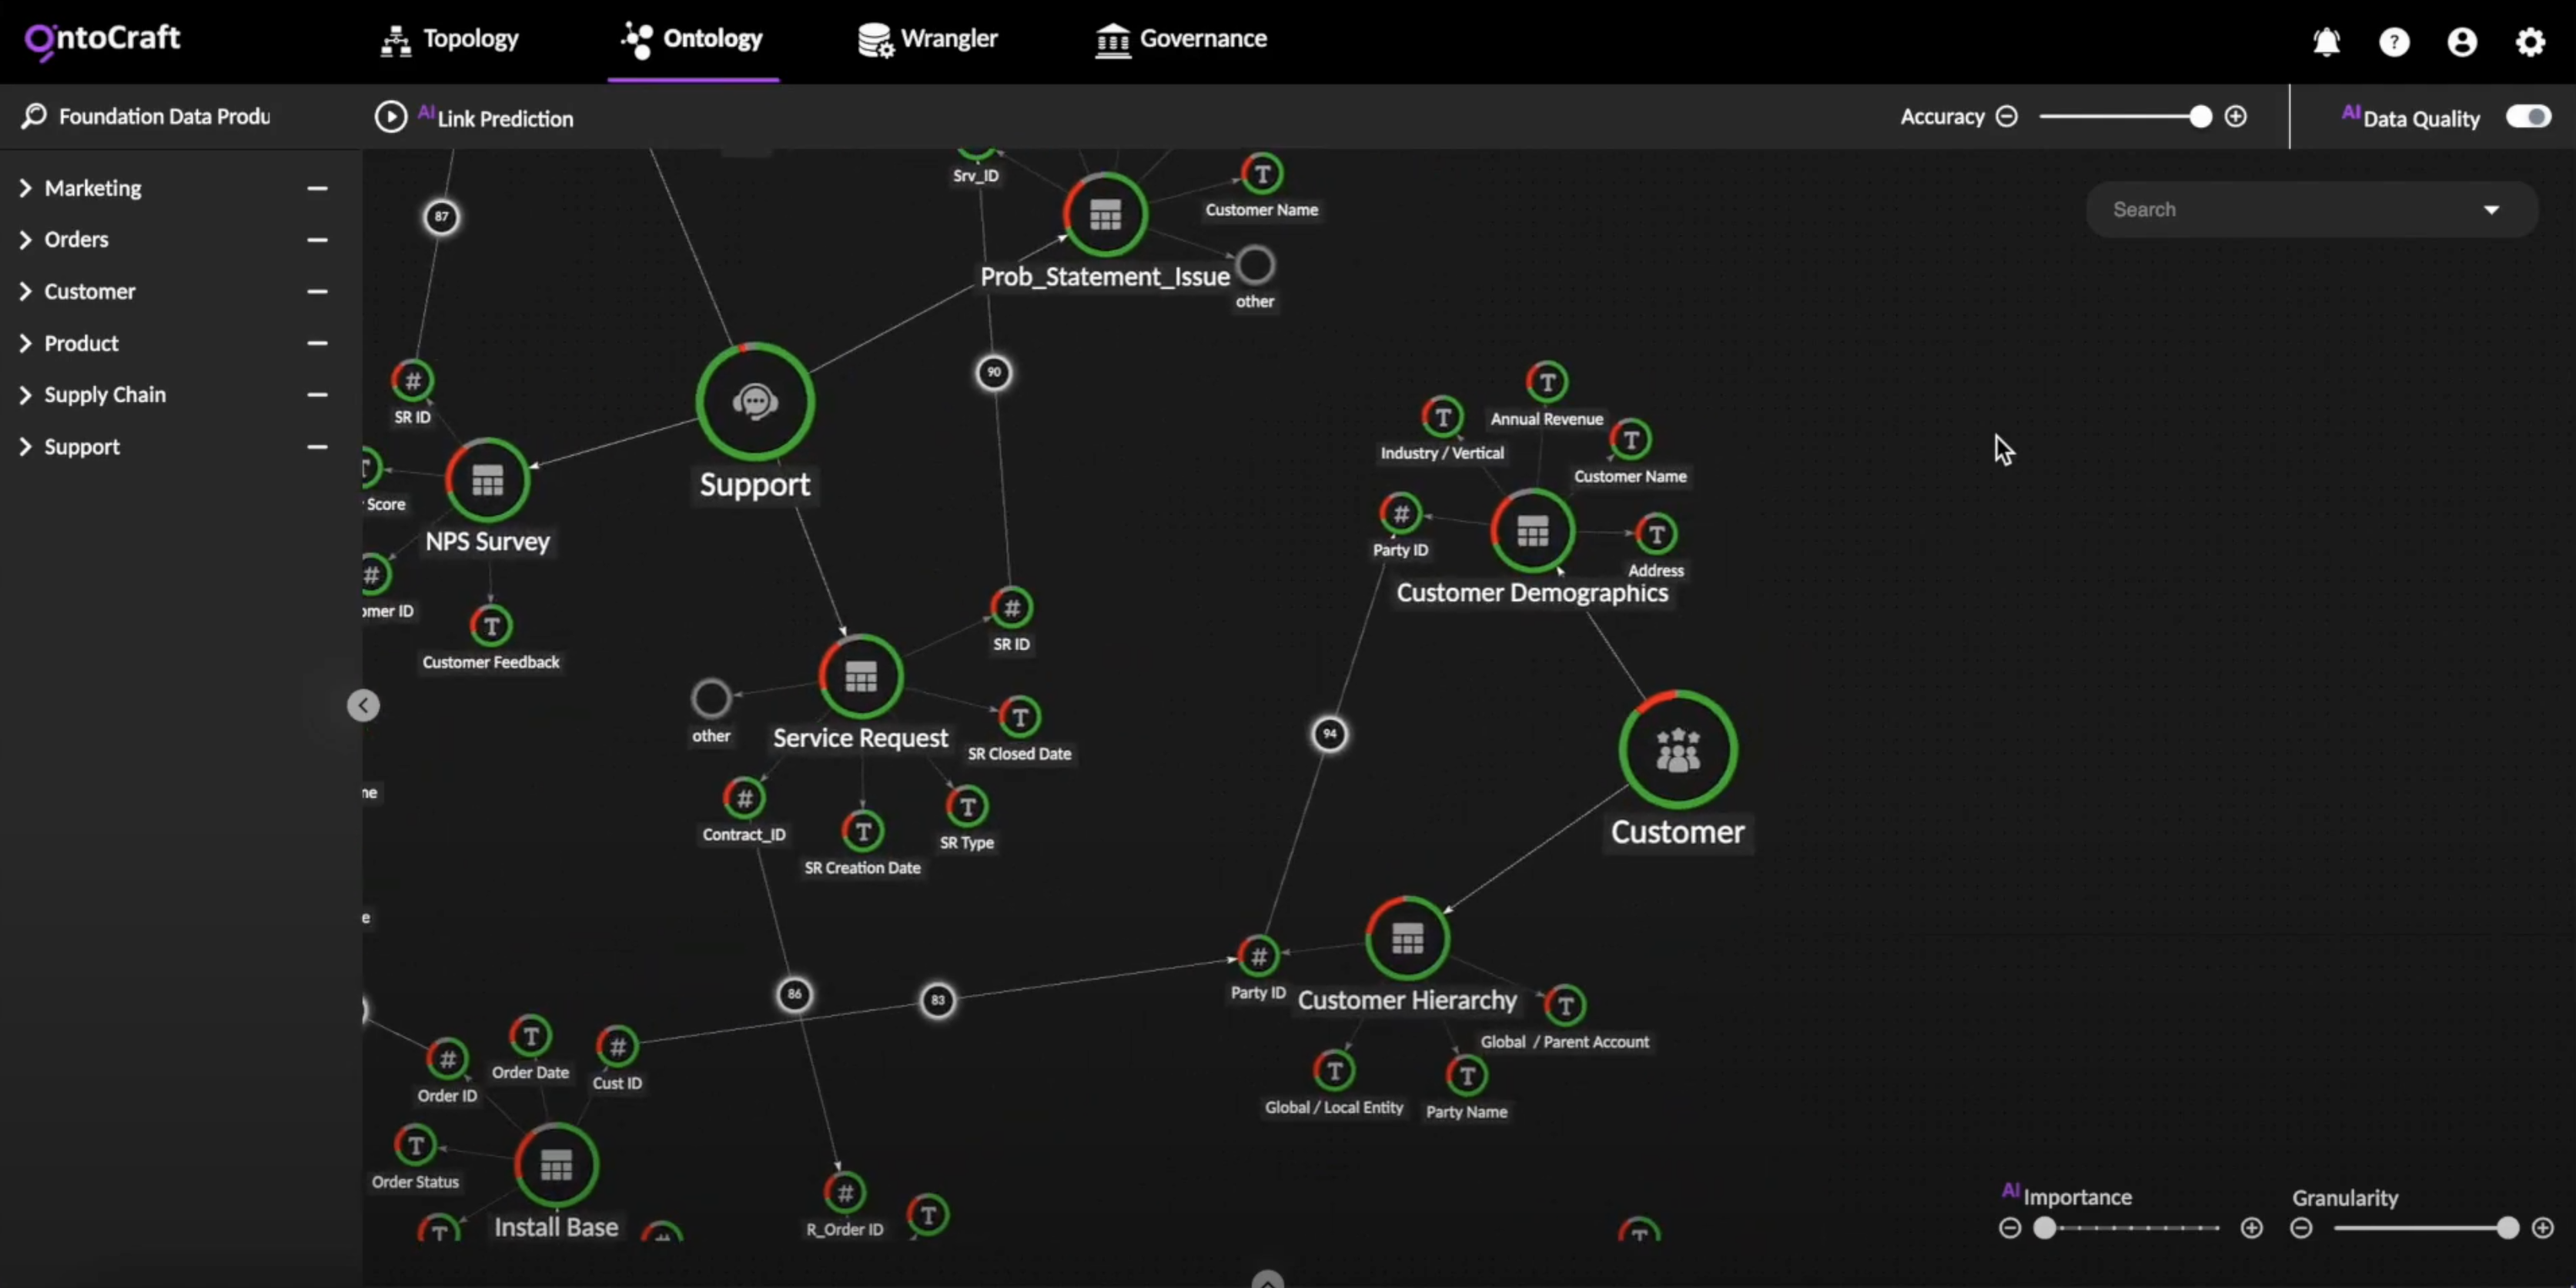Expand the Product tree item
Screen dimensions: 2576x1288
pyautogui.click(x=25, y=344)
